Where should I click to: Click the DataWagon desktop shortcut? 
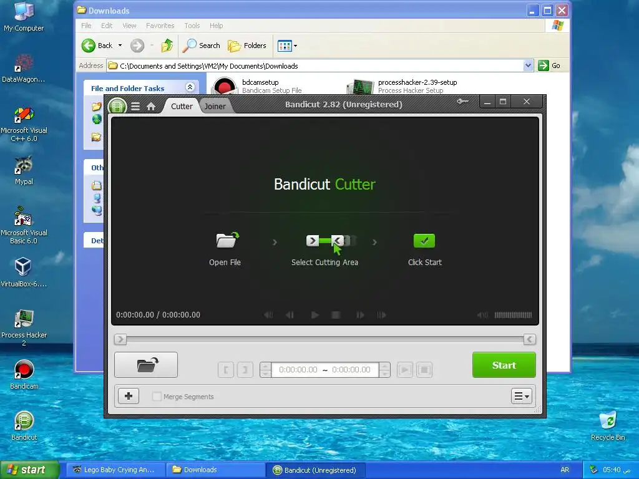coord(24,69)
